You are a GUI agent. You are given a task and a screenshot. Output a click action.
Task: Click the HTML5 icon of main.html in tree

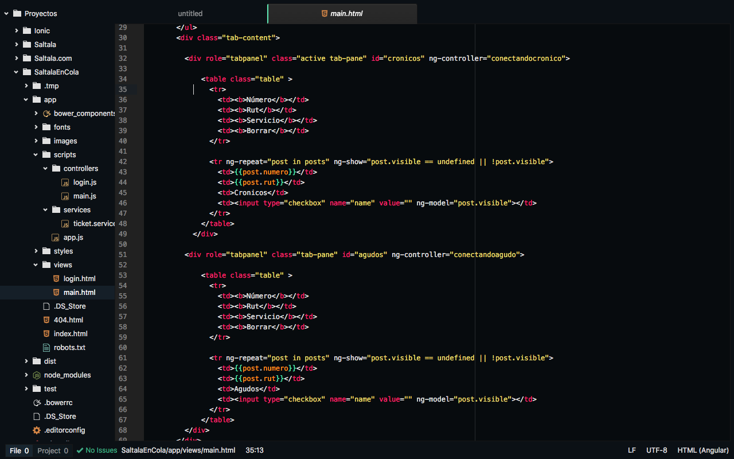[56, 292]
